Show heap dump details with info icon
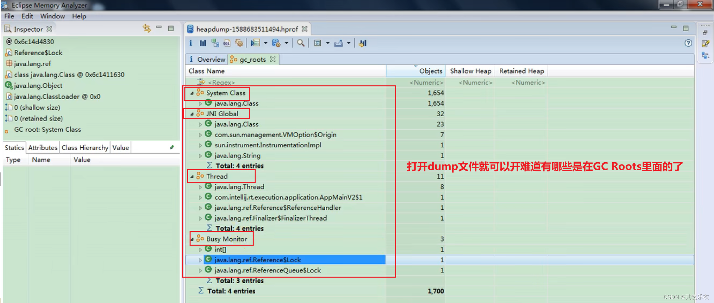Screen dimensions: 714x303 tap(191, 43)
